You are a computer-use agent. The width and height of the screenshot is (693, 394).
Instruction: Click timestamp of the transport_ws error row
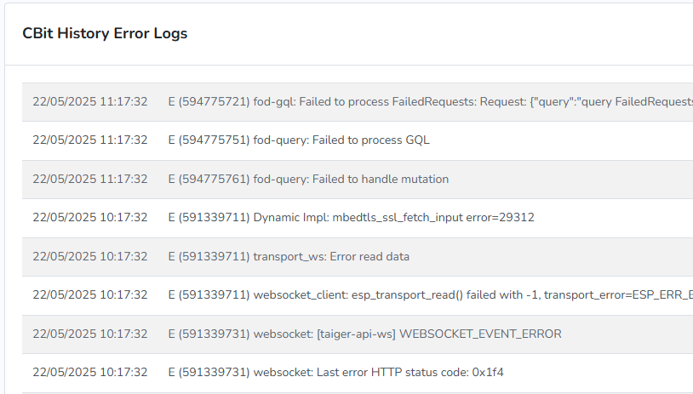(90, 256)
